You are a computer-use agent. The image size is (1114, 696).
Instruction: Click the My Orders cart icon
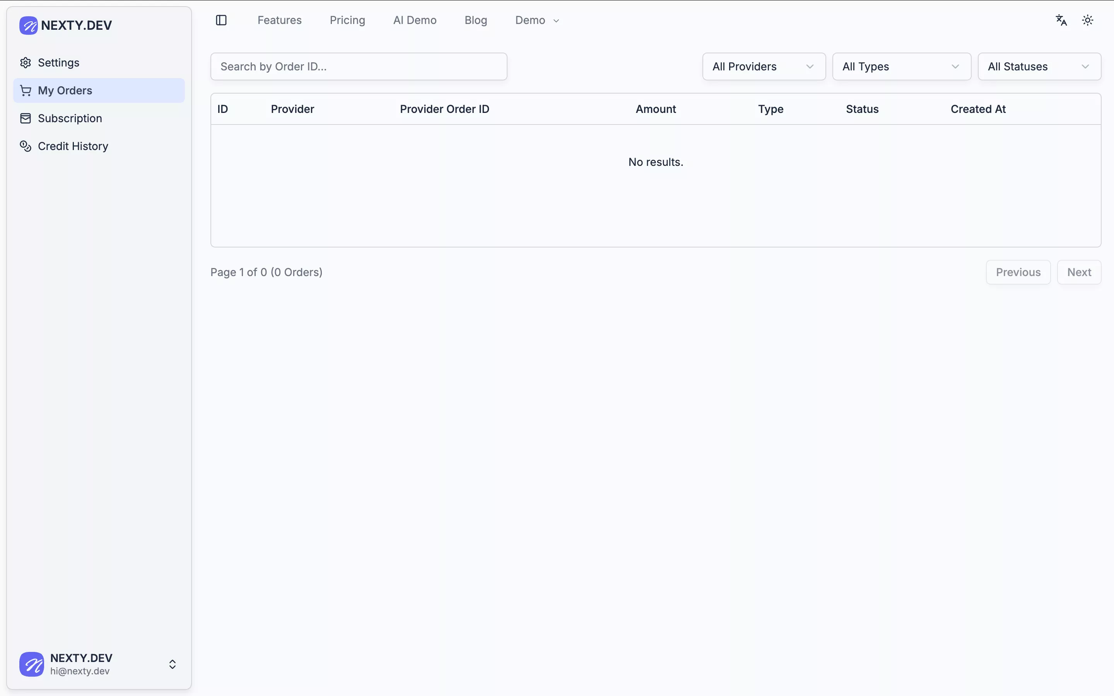pos(26,91)
